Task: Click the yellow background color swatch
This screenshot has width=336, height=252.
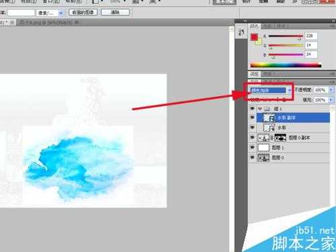Action: point(259,42)
